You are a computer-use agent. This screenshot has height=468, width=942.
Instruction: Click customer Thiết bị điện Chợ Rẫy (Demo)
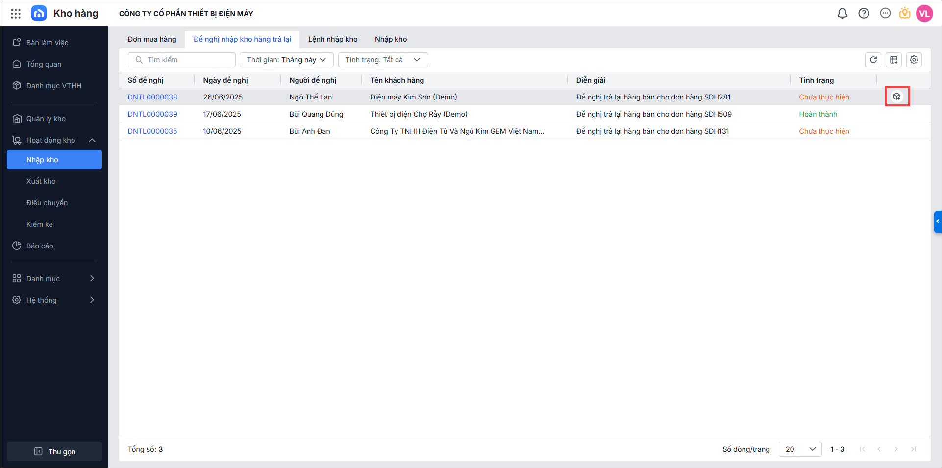point(419,114)
